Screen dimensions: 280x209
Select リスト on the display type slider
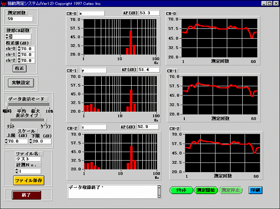(11, 127)
